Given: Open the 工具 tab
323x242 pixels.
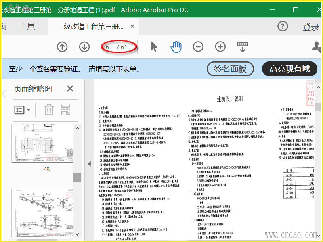Looking at the screenshot, I should [x=27, y=26].
